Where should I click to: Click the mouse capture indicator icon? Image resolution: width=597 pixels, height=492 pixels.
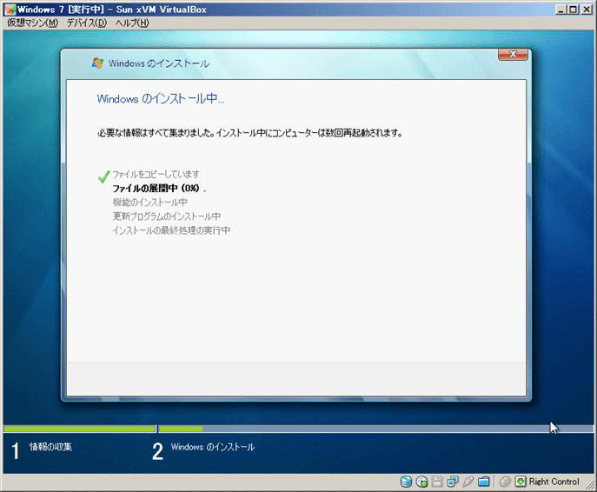505,482
